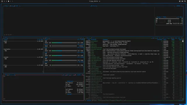The image size is (187, 105).
Task: Cycle the btop preset option
Action: click(x=16, y=6)
